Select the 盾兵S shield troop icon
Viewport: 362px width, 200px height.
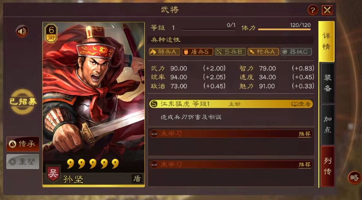(197, 52)
